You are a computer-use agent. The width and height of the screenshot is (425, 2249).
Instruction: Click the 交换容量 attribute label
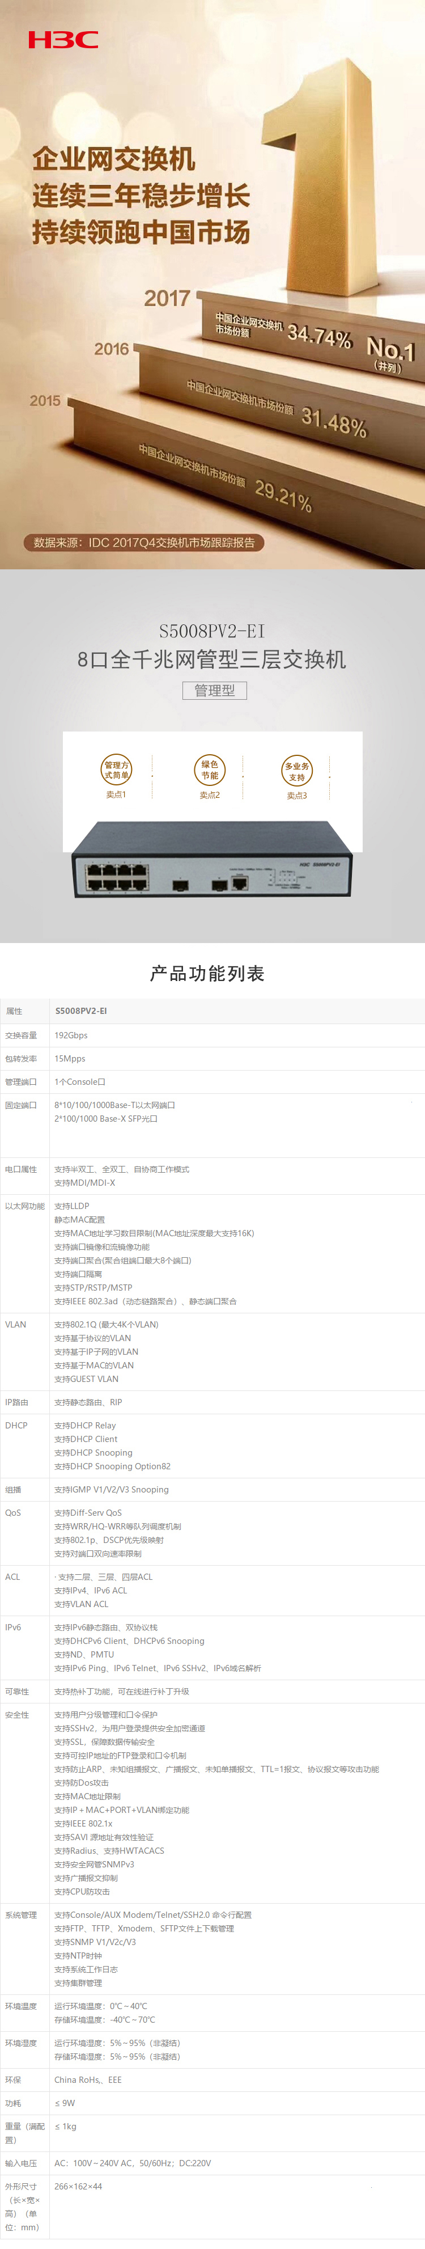click(21, 1034)
